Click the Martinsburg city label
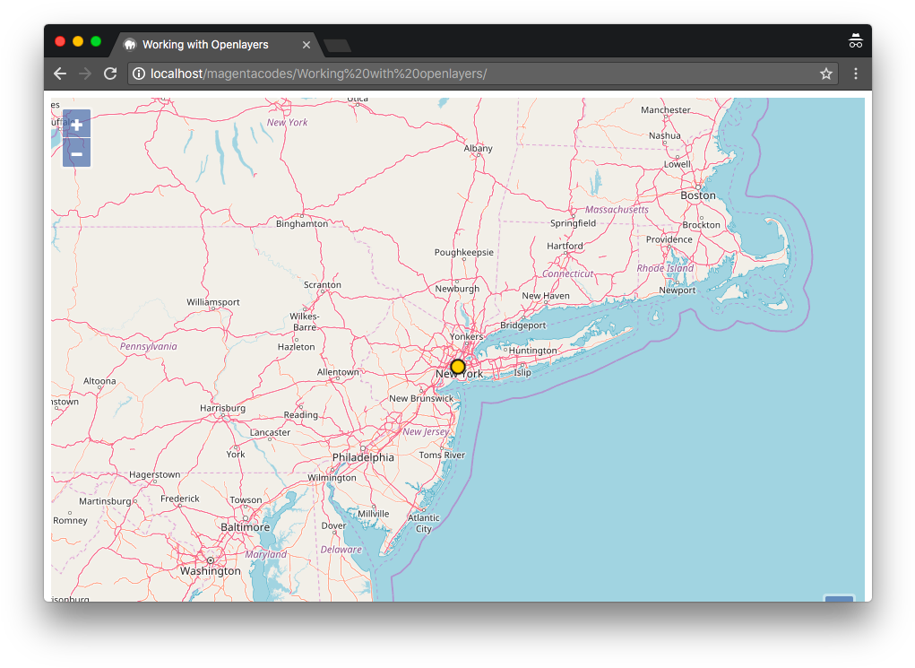Viewport: 915px width, 668px height. point(105,501)
